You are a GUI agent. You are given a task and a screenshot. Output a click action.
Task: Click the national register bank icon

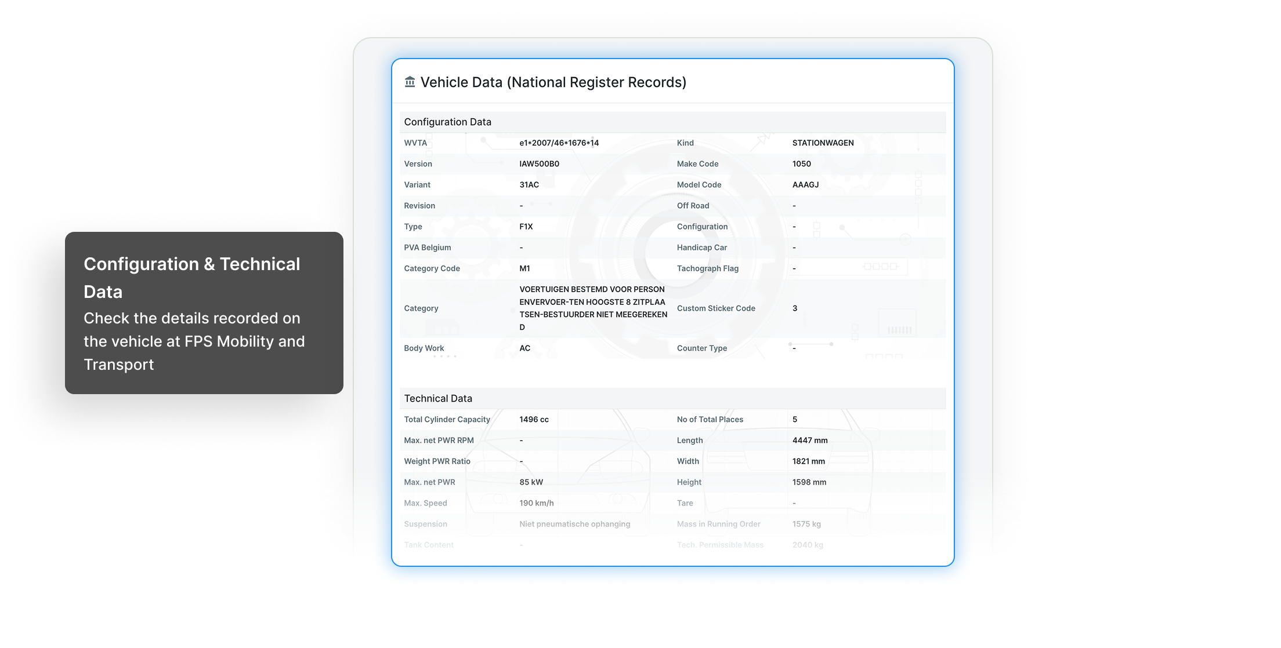click(x=410, y=82)
